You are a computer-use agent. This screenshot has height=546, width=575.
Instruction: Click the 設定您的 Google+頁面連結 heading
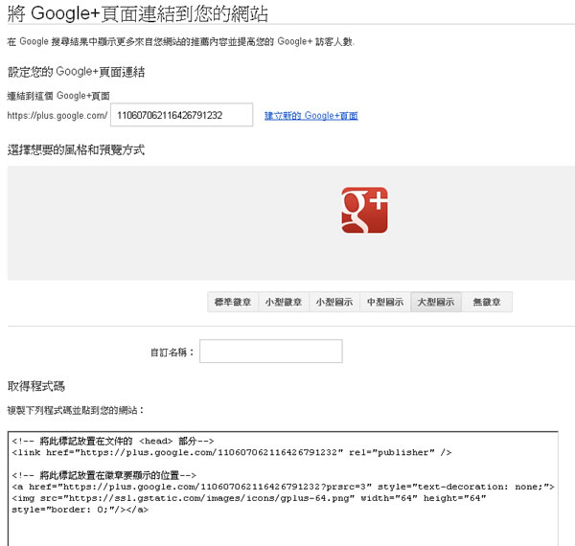click(x=76, y=72)
